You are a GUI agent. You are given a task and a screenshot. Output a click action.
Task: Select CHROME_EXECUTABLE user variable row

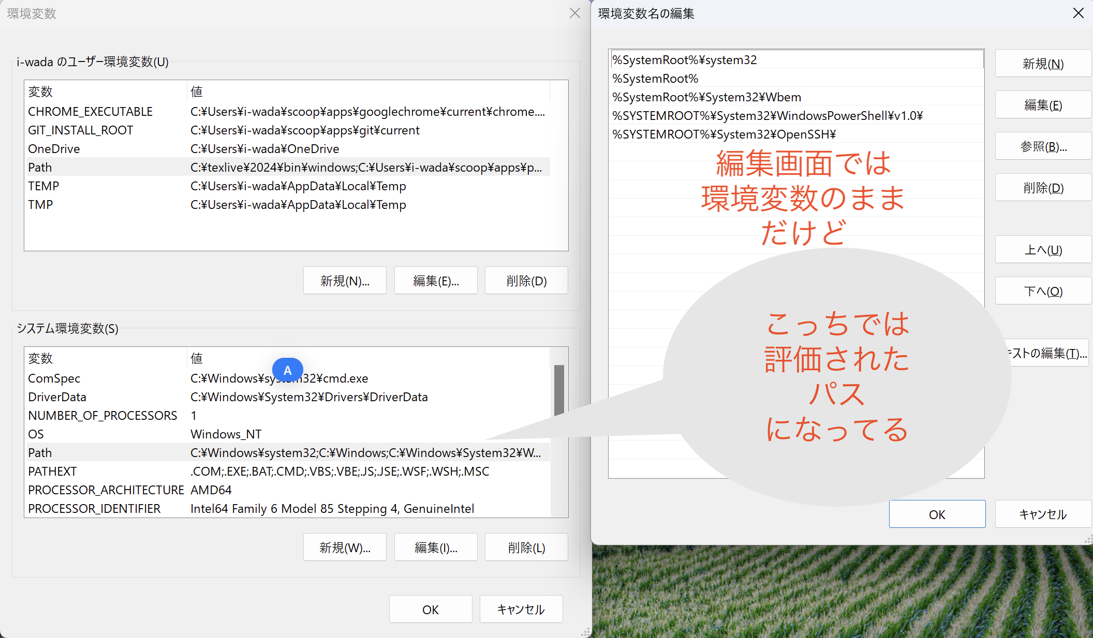pyautogui.click(x=288, y=111)
